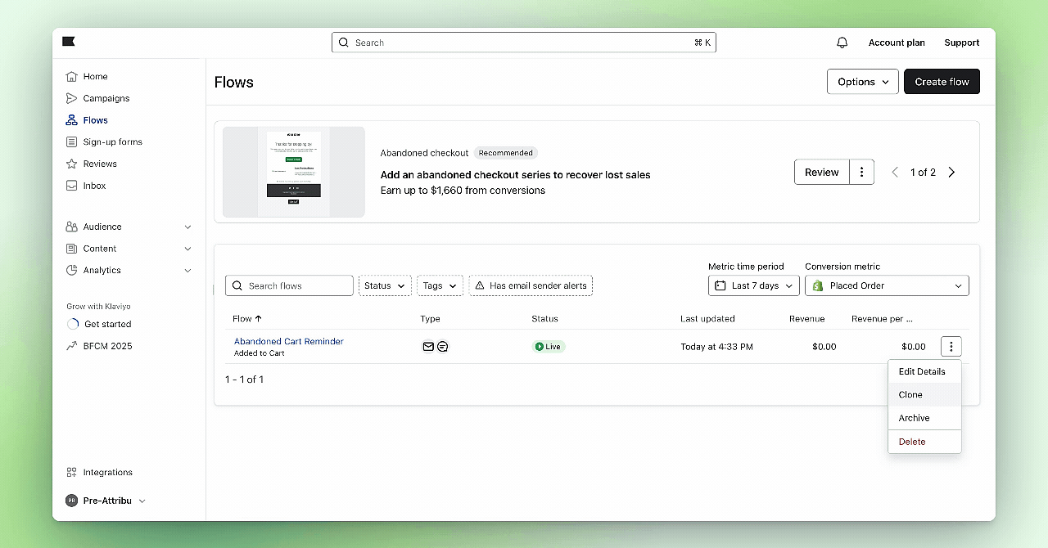
Task: Click the Content sidebar icon
Action: pyautogui.click(x=72, y=249)
